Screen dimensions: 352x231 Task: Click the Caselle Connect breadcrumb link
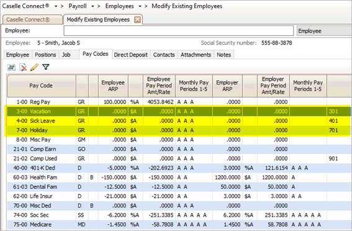pos(25,6)
